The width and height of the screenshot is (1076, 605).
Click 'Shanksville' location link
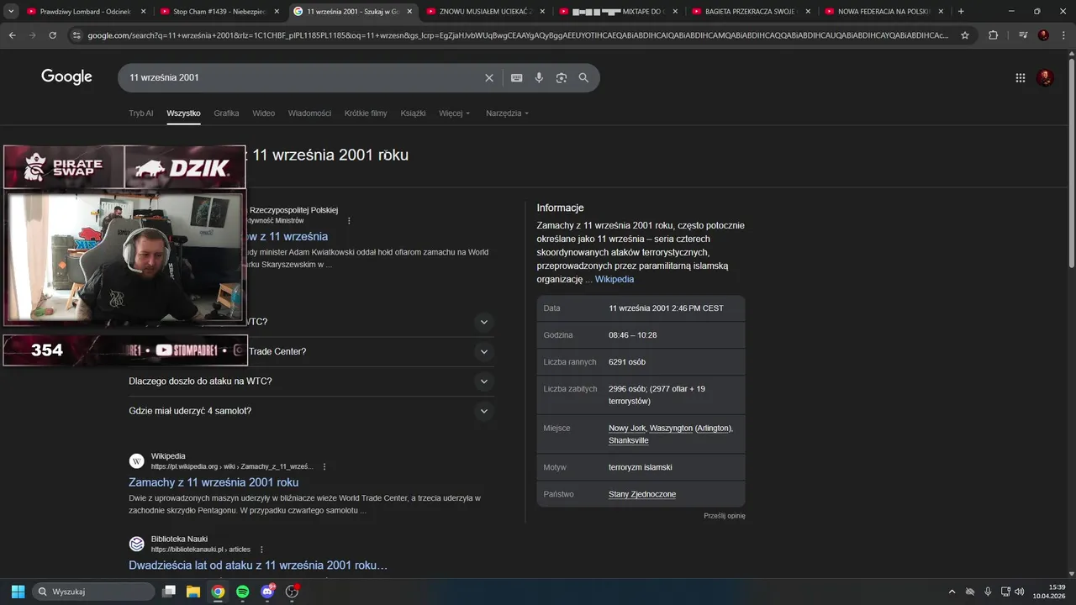pos(629,440)
